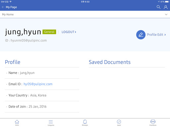
Task: Click the round pencil edit icon
Action: (x=141, y=35)
